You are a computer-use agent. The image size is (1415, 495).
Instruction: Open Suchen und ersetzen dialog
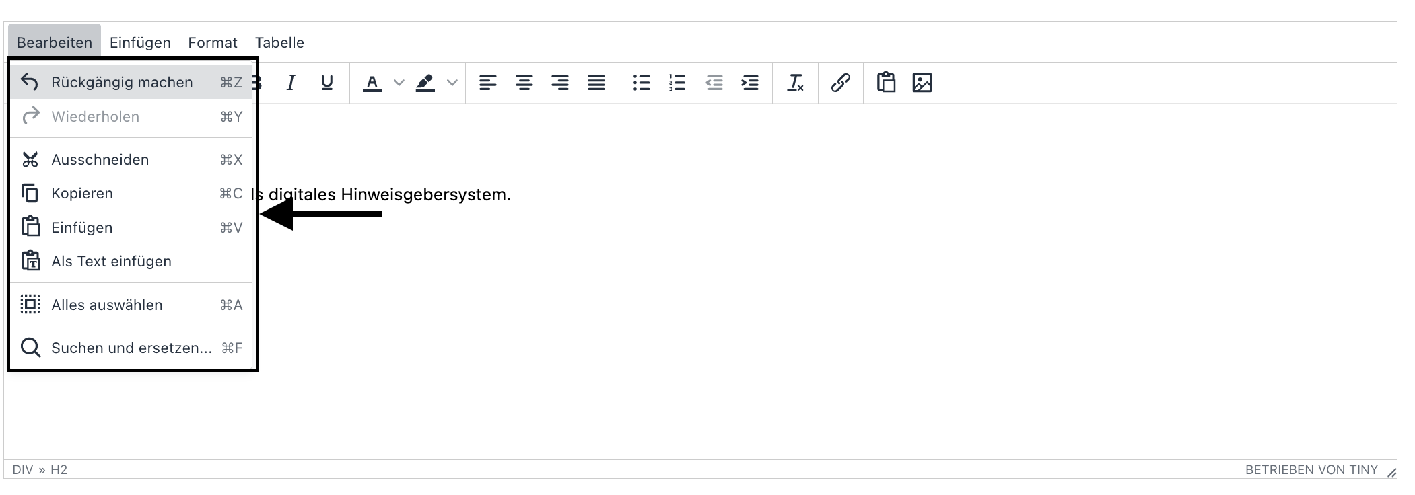pyautogui.click(x=131, y=348)
